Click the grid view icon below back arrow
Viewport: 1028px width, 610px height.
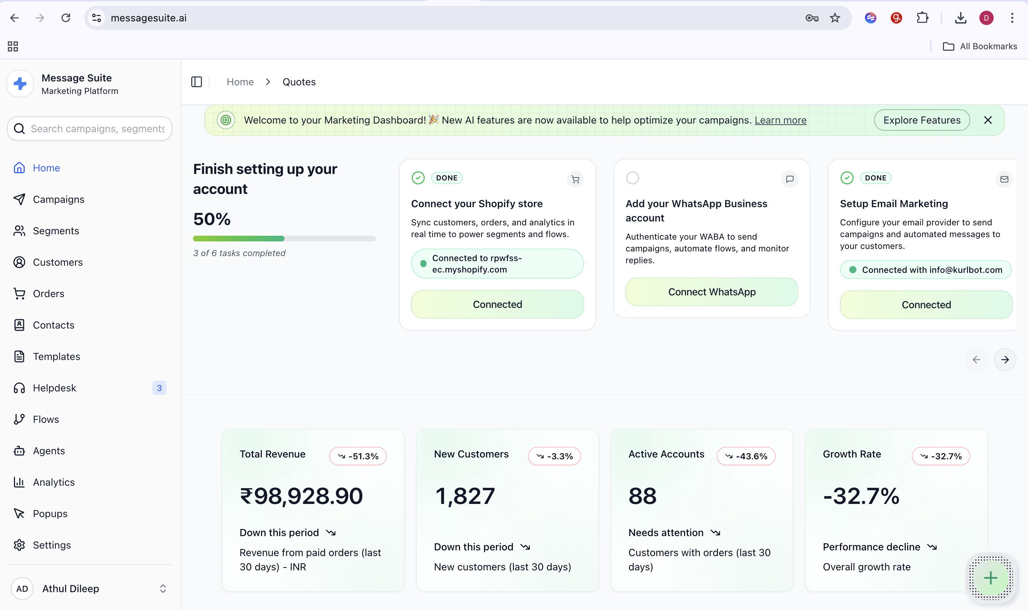[13, 46]
